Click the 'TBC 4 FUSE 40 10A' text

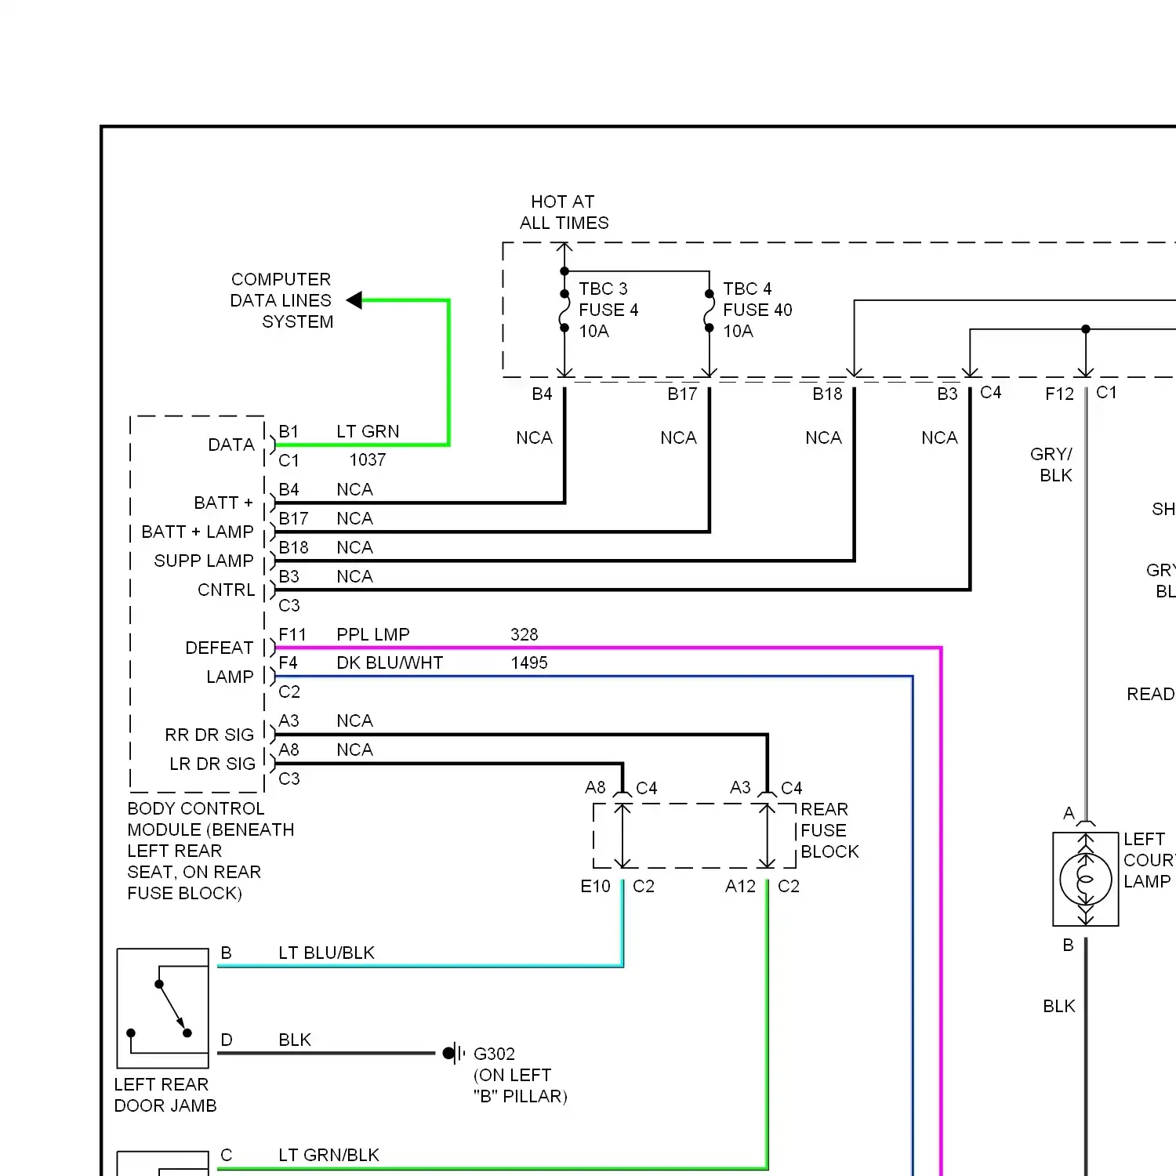tap(757, 310)
